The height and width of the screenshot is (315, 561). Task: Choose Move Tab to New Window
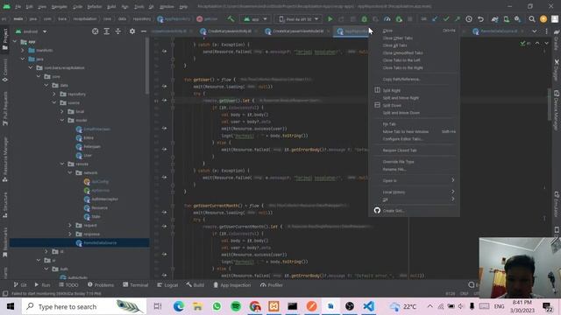click(x=405, y=131)
